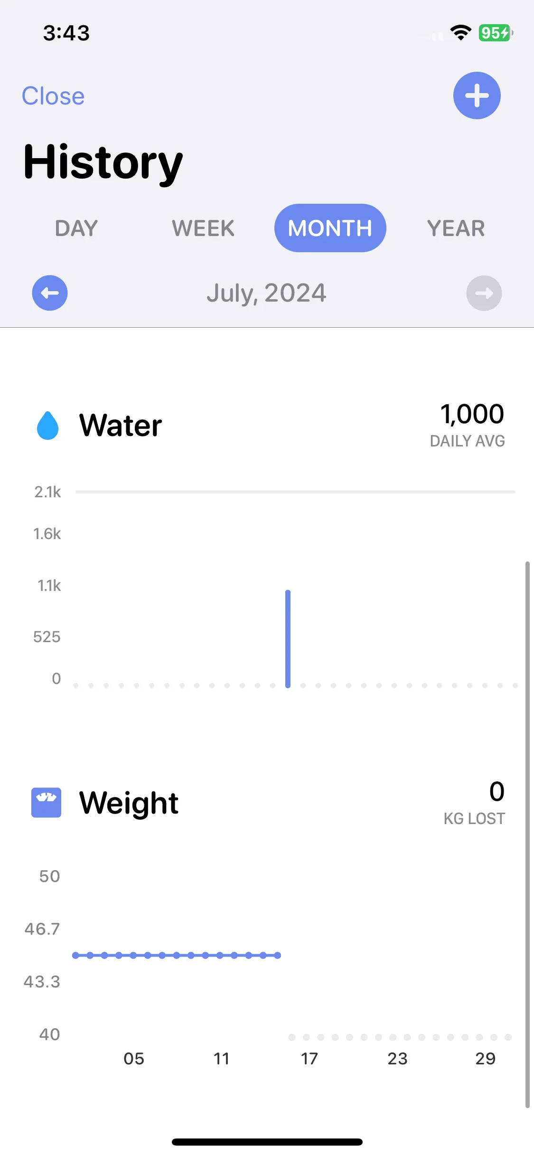Close the History screen
This screenshot has width=534, height=1157.
coord(53,96)
